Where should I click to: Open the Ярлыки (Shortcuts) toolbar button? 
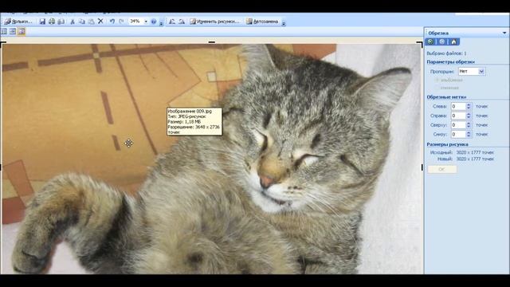[x=18, y=22]
